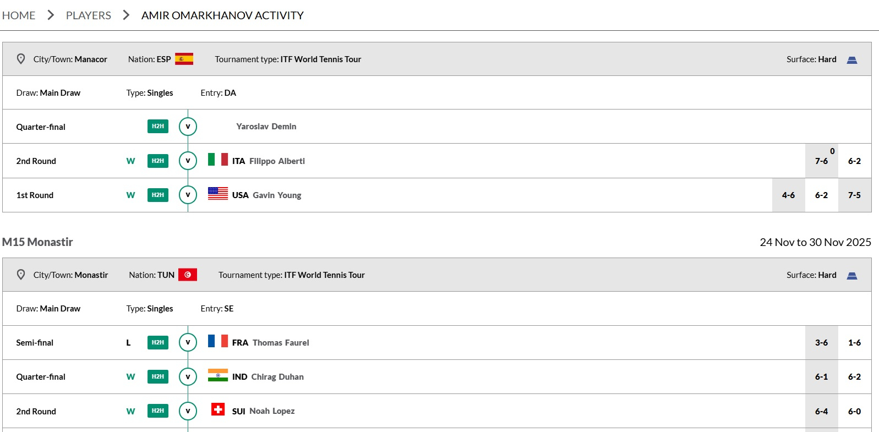Navigate to the PLAYERS breadcrumb

[x=89, y=15]
